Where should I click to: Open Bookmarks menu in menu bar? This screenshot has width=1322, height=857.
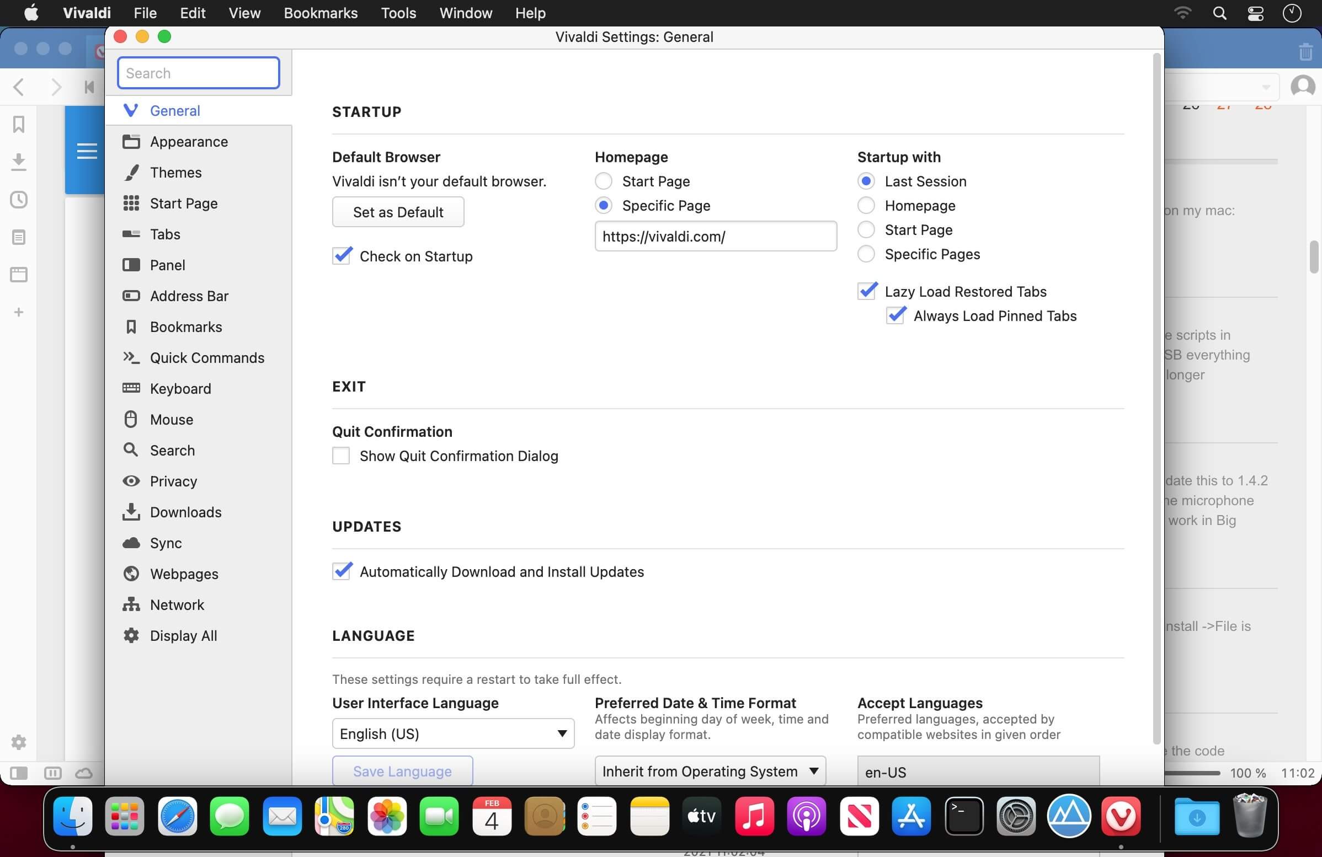click(x=321, y=13)
